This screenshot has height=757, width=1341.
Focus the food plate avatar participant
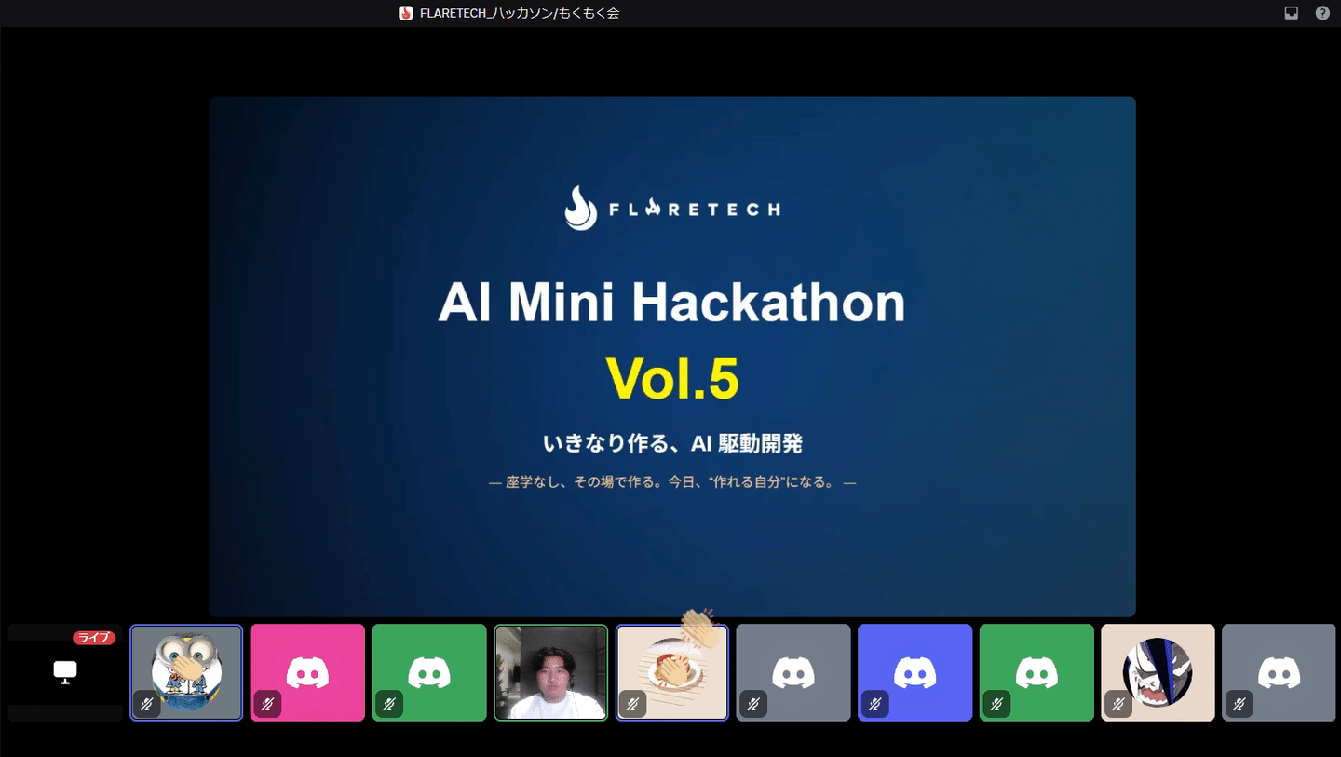coord(672,672)
